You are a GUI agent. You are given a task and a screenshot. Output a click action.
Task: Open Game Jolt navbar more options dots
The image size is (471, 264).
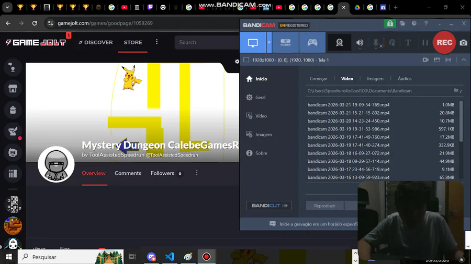tap(156, 42)
